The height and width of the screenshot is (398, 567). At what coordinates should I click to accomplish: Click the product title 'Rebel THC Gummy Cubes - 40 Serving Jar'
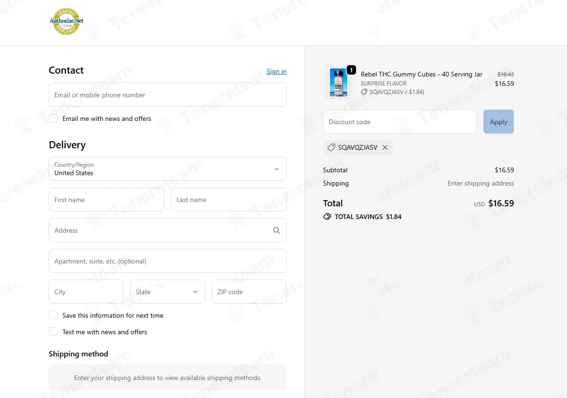421,74
